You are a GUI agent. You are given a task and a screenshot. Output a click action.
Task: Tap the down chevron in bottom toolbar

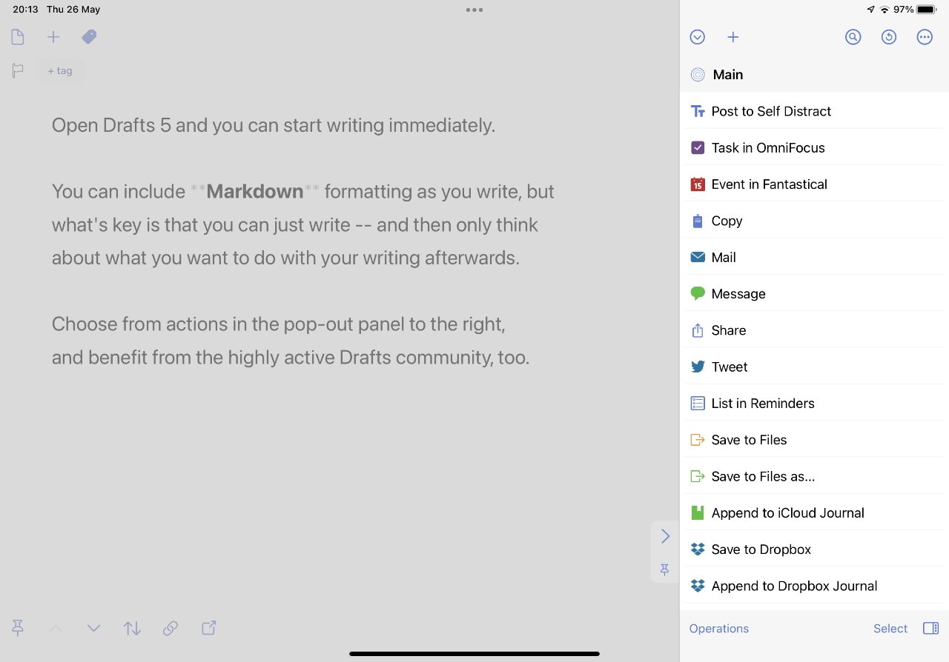click(93, 628)
